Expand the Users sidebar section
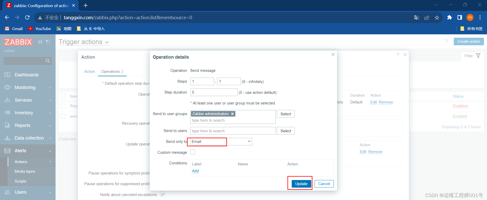 point(28,192)
